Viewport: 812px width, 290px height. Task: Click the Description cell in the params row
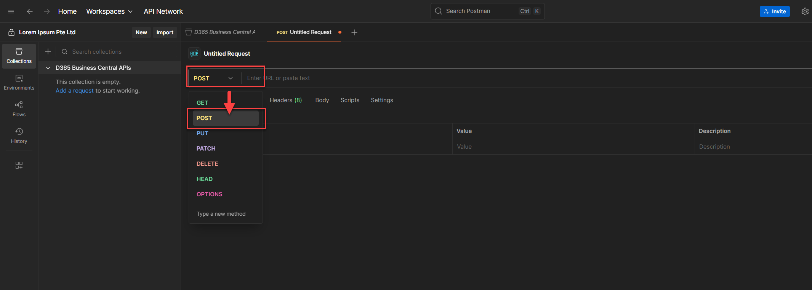point(753,147)
